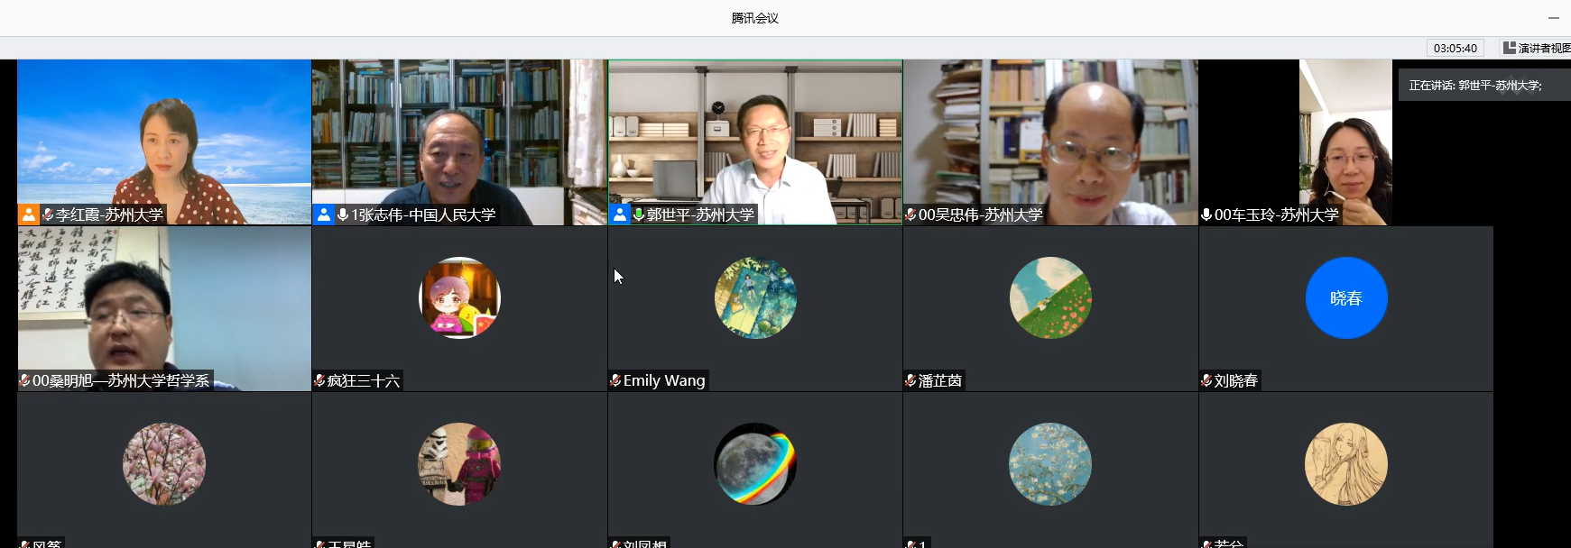Click the blue co-host icon beside 郭世平
Screen dimensions: 1571x548
click(619, 215)
